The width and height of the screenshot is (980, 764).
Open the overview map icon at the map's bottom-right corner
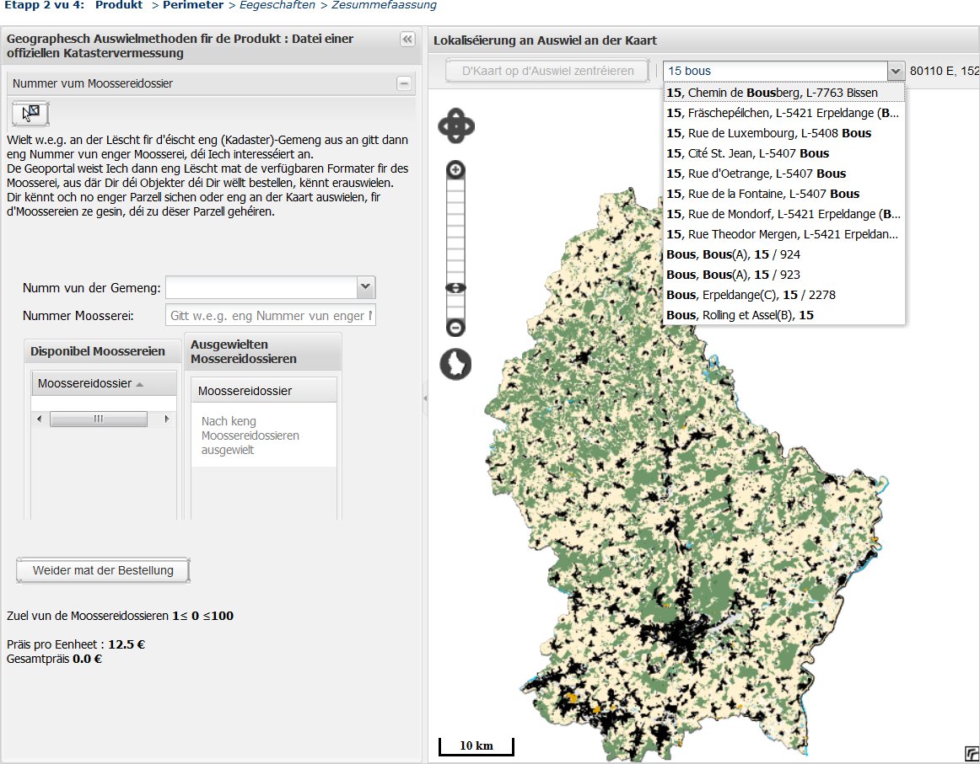971,753
